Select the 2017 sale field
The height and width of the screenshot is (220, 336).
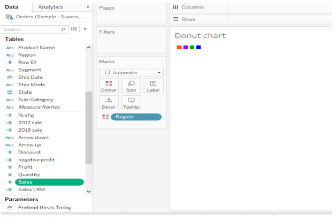[x=30, y=123]
